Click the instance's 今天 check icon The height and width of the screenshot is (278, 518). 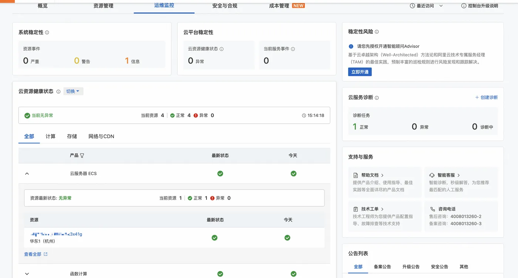click(x=287, y=238)
